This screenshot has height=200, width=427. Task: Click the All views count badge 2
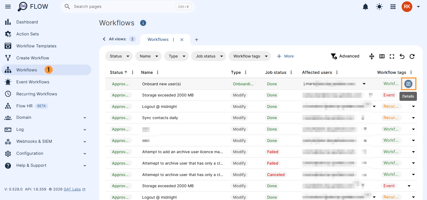pyautogui.click(x=132, y=39)
